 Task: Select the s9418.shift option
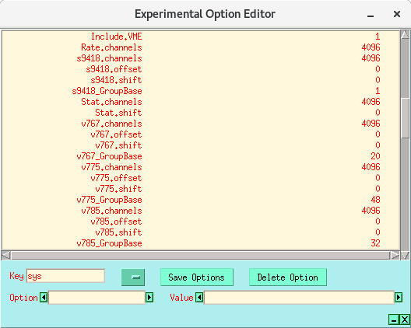tap(116, 80)
